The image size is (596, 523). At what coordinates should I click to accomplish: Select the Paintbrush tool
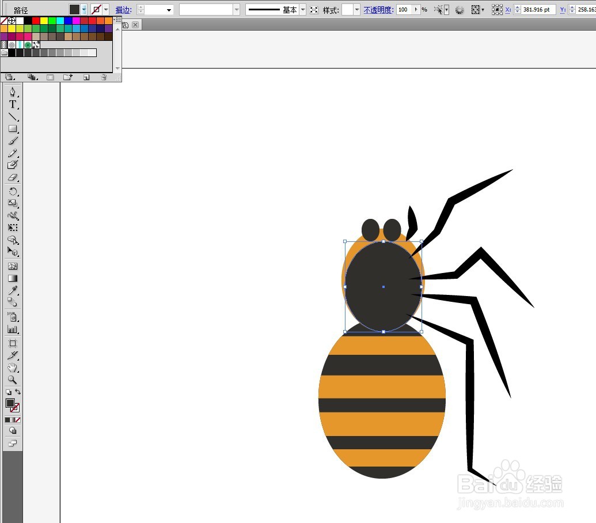point(13,141)
